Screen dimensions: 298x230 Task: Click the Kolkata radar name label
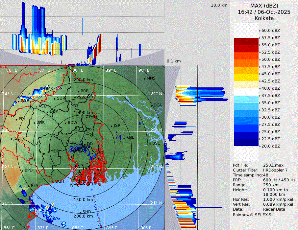pyautogui.click(x=264, y=18)
